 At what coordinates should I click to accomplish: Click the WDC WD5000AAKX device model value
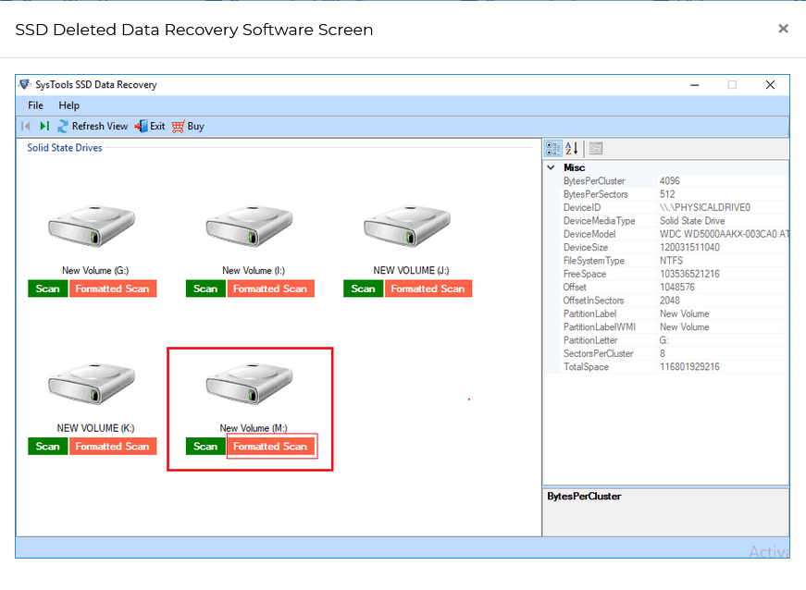point(724,234)
